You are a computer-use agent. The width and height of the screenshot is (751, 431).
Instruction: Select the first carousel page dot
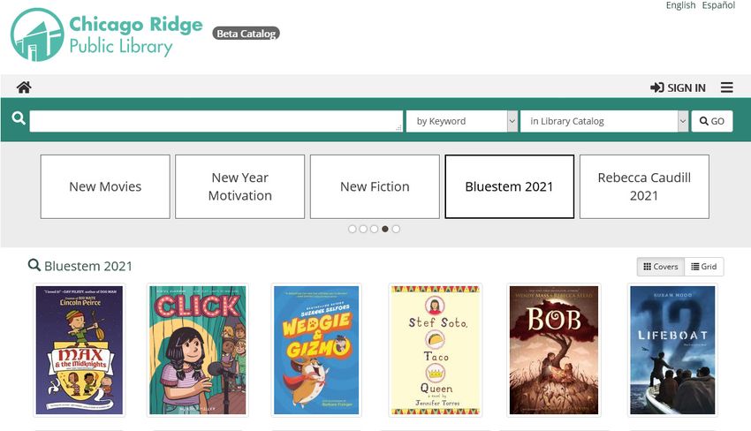click(352, 229)
